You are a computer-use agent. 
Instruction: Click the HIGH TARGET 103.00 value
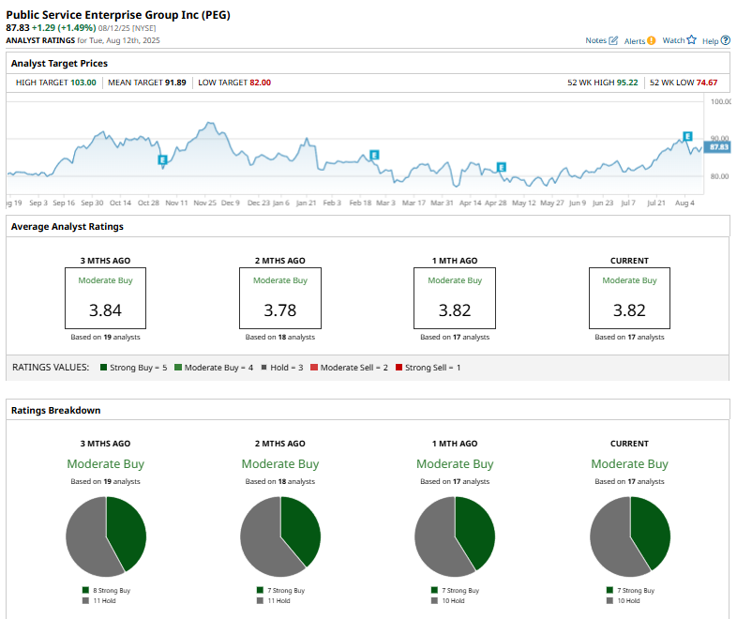pyautogui.click(x=83, y=83)
